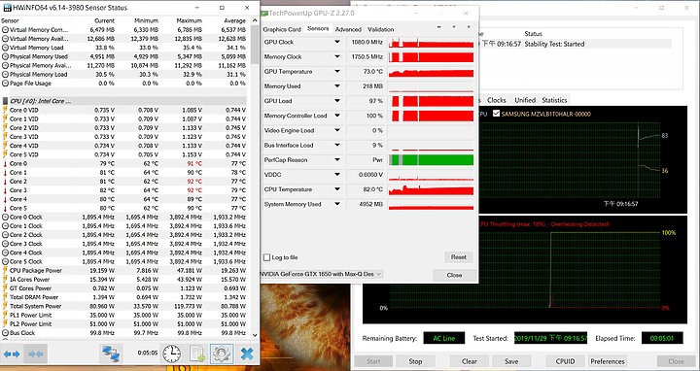Start logging with the sheet-plus icon

point(196,354)
